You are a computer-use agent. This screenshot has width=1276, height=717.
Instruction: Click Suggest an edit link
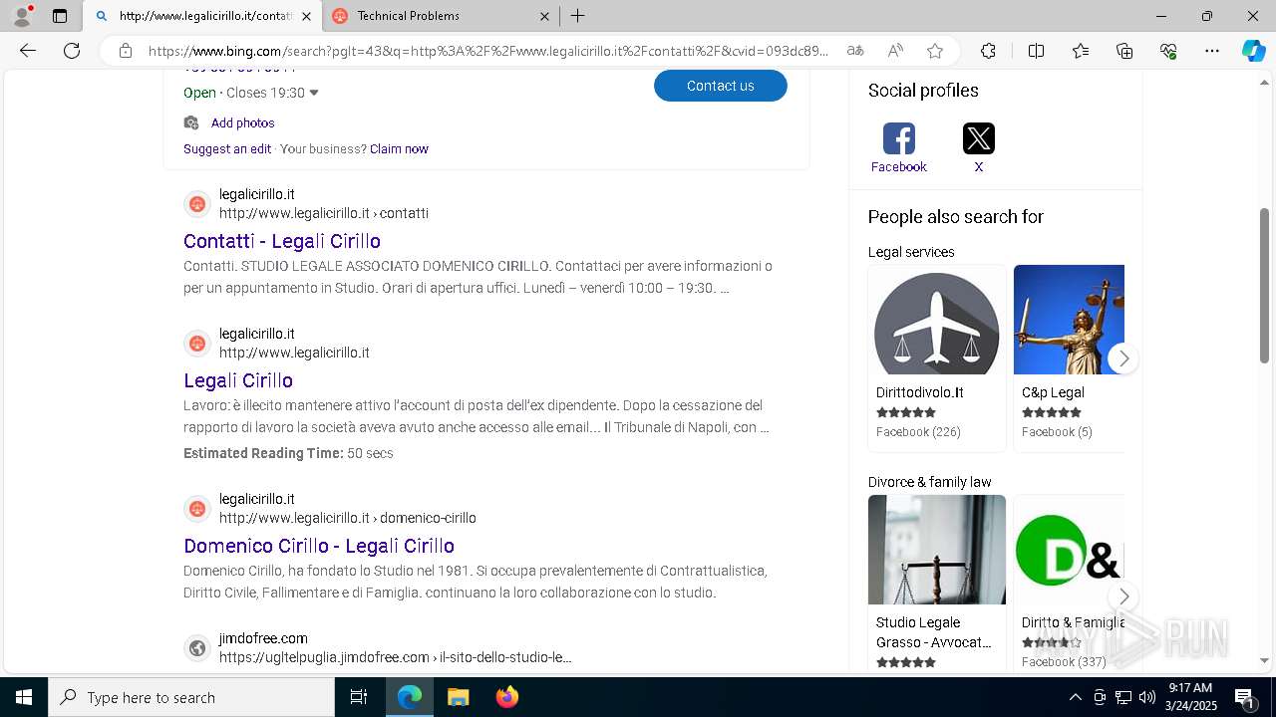click(227, 148)
